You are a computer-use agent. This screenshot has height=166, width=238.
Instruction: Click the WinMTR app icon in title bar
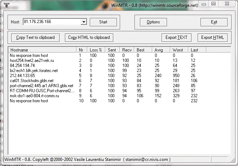point(6,5)
